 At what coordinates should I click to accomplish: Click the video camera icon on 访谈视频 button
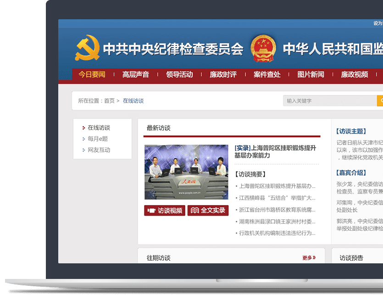click(x=152, y=210)
